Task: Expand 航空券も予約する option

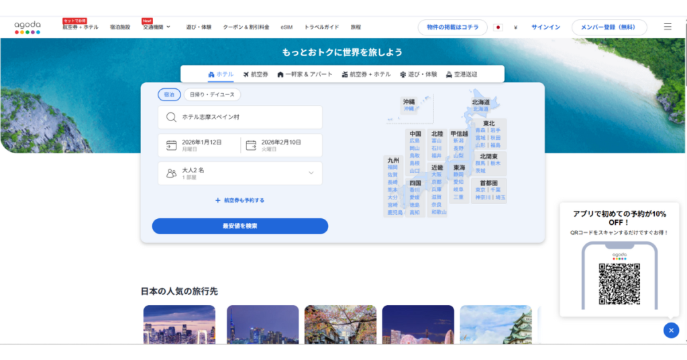Action: click(x=240, y=200)
